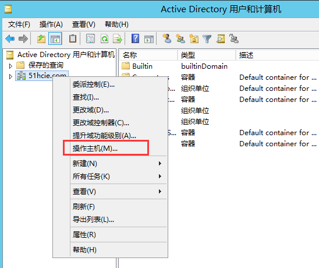Screen dimensions: 319x268
Task: Click Add to group toolbar icon
Action: [234, 38]
